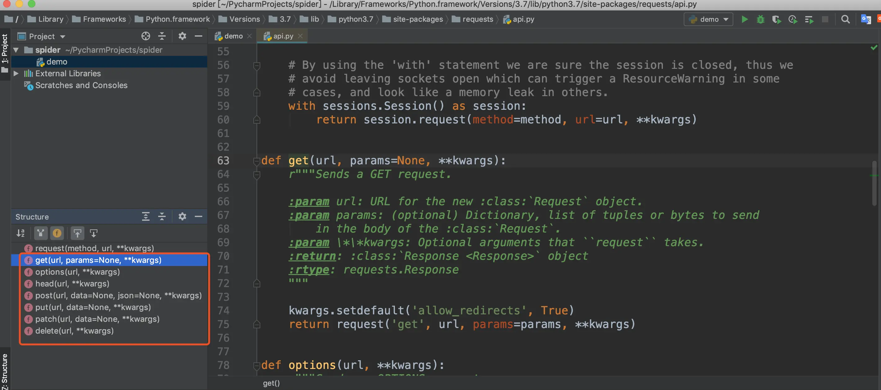Start debugging with the bug icon
Viewport: 881px width, 390px height.
point(760,20)
